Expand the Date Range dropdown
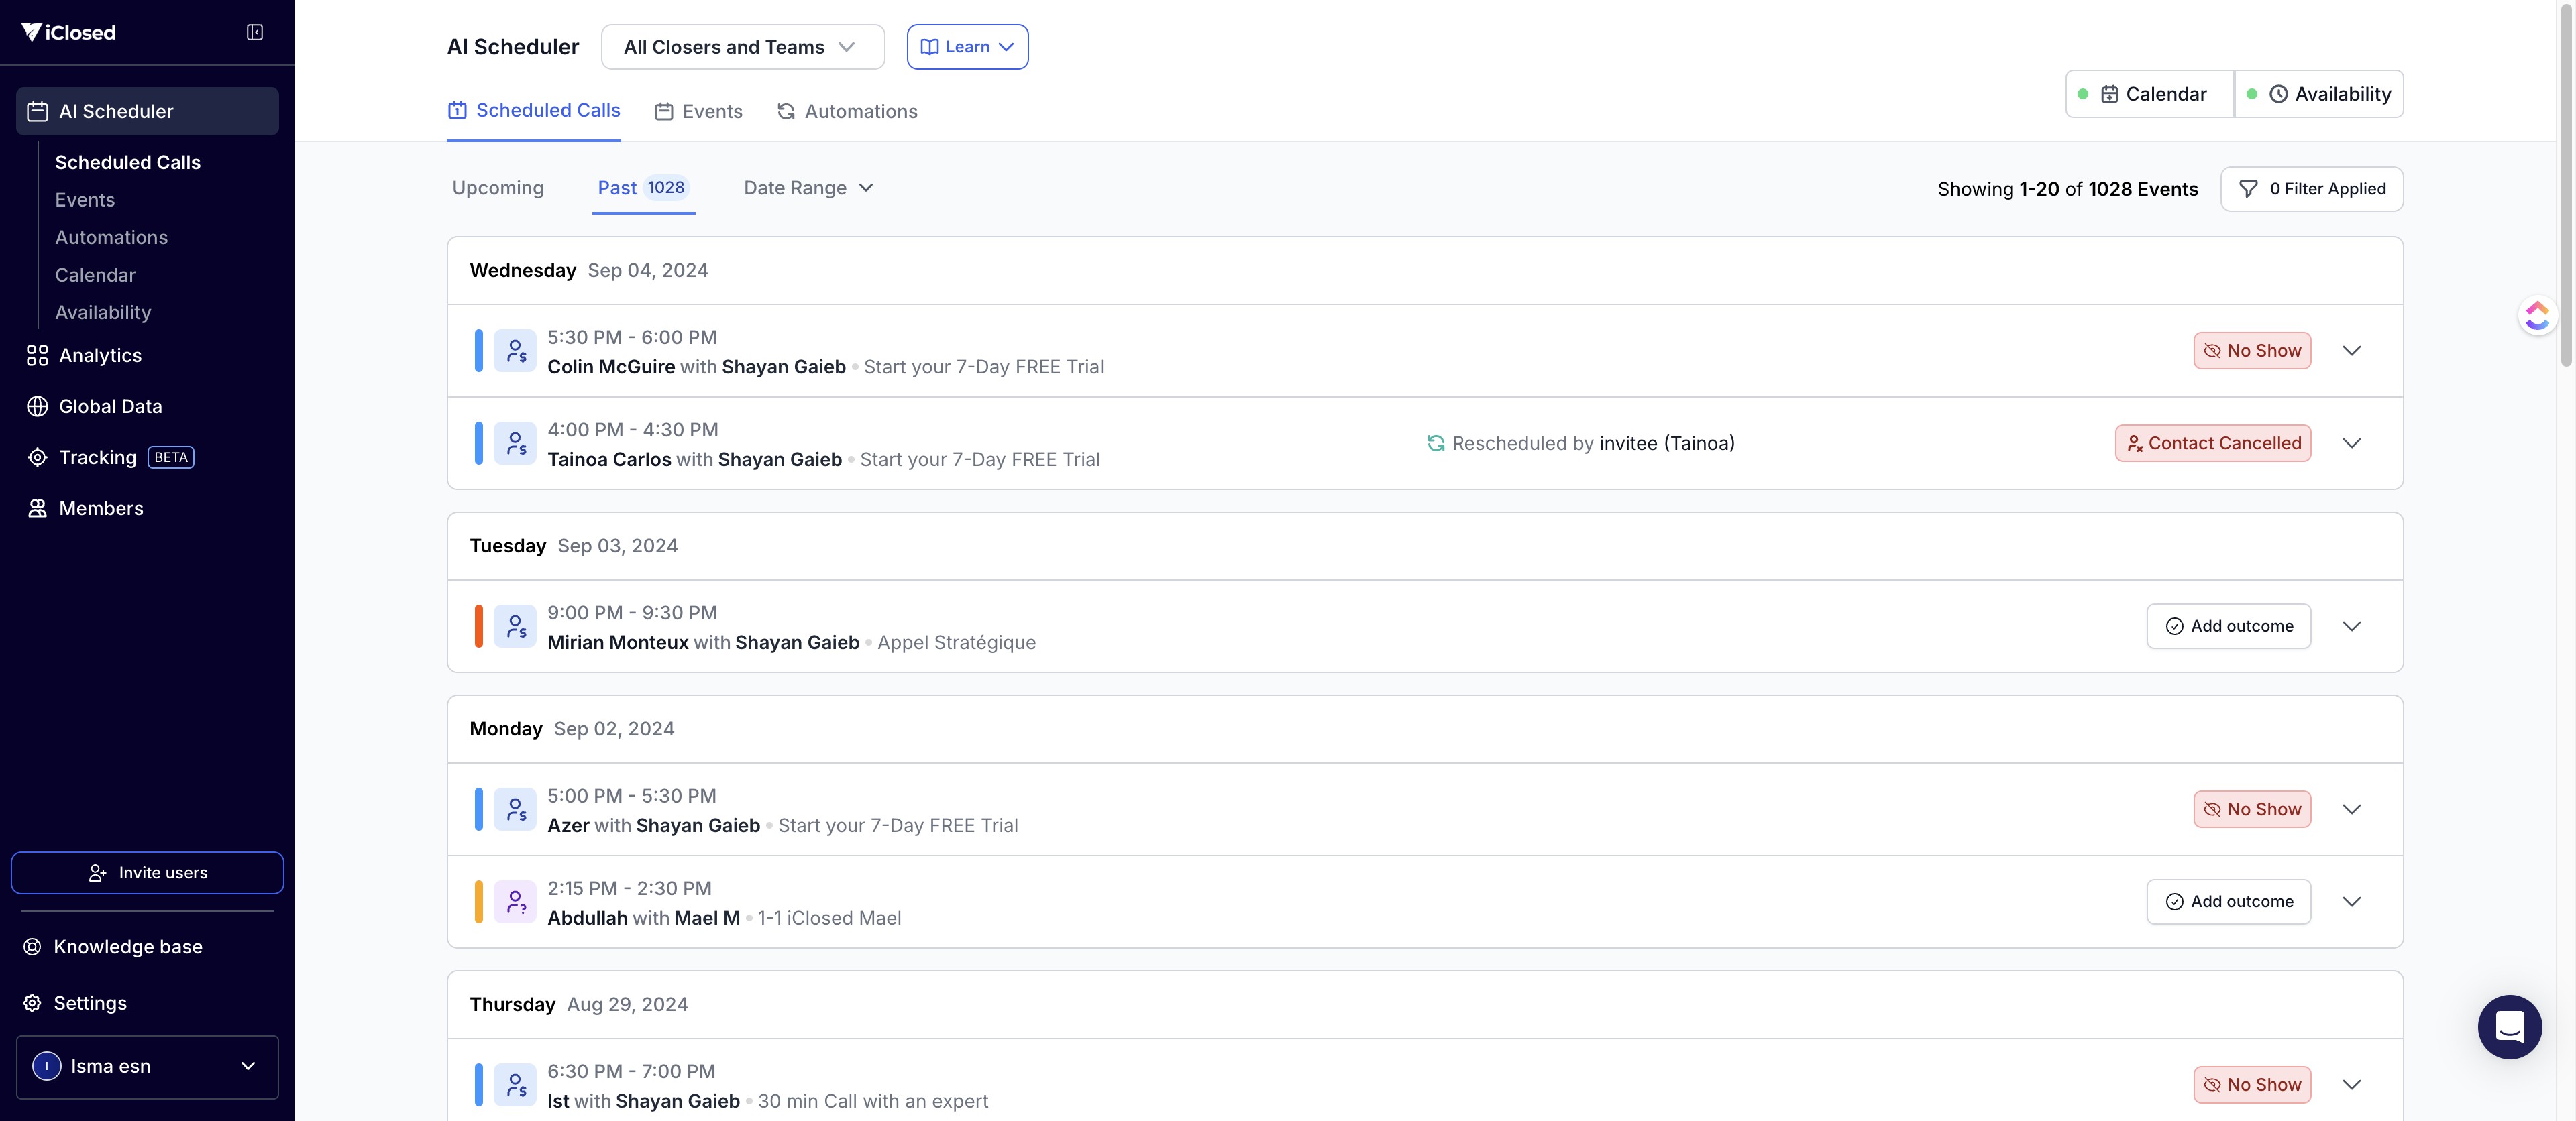 point(808,188)
